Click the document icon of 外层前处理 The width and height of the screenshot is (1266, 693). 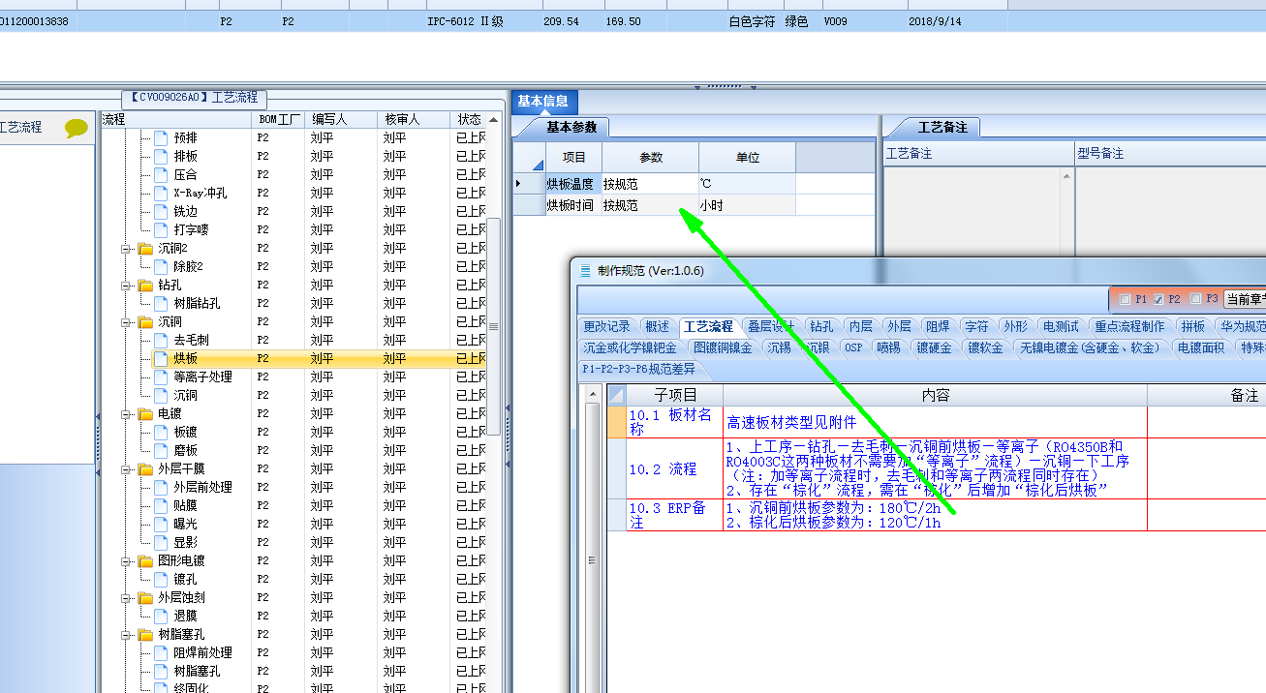pyautogui.click(x=161, y=488)
